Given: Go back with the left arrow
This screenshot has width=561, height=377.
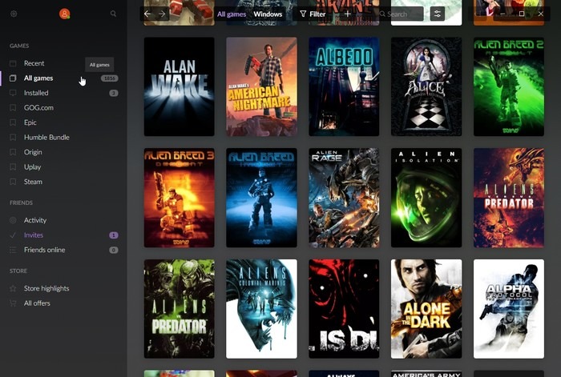Looking at the screenshot, I should (x=147, y=14).
